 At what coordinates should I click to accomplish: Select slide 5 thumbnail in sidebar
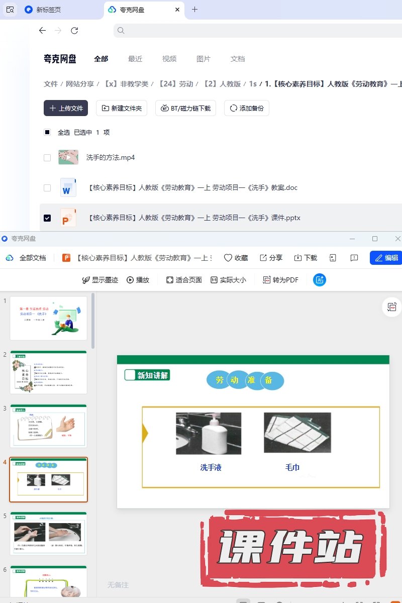click(x=49, y=533)
